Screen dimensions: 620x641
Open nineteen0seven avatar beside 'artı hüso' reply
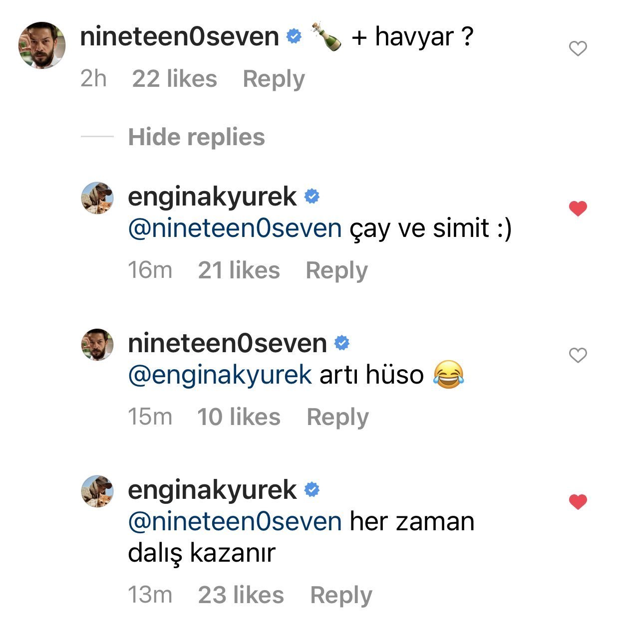97,344
